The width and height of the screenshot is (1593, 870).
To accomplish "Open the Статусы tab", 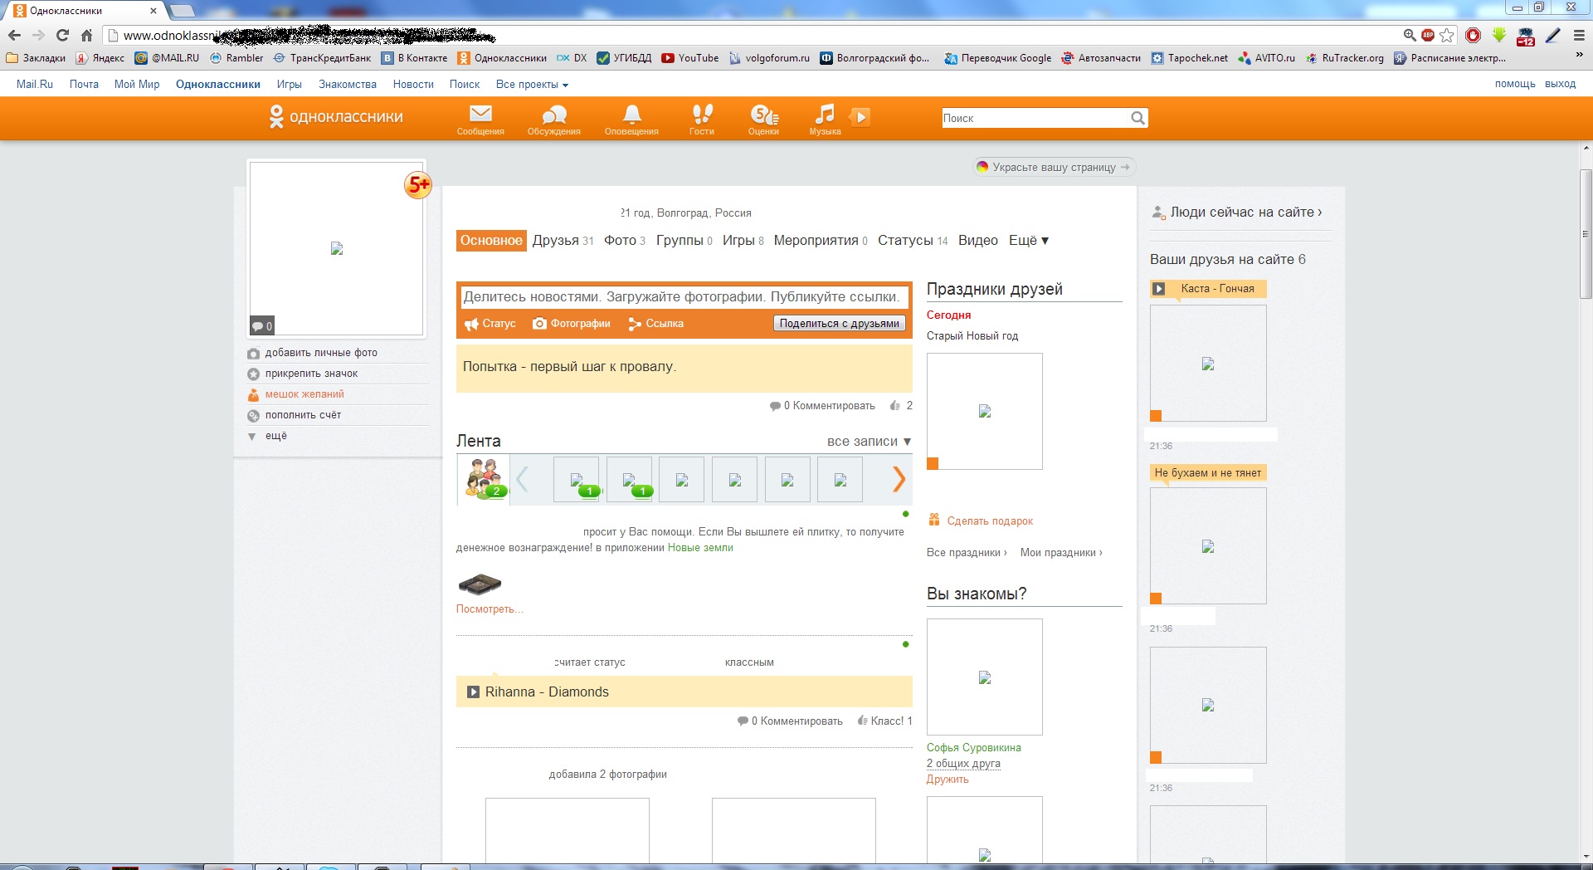I will coord(905,240).
